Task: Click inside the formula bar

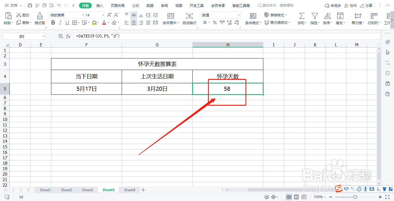Action: coord(144,36)
